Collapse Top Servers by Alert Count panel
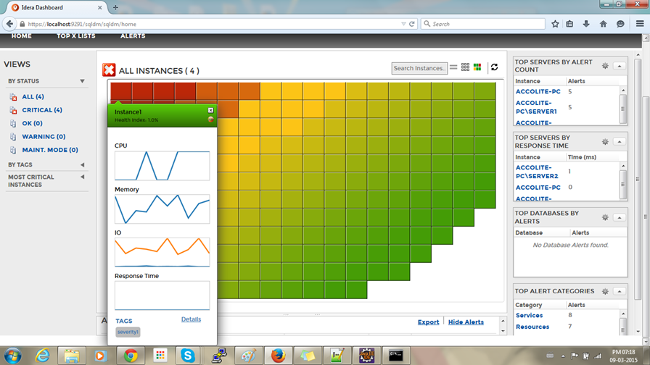 coord(620,66)
